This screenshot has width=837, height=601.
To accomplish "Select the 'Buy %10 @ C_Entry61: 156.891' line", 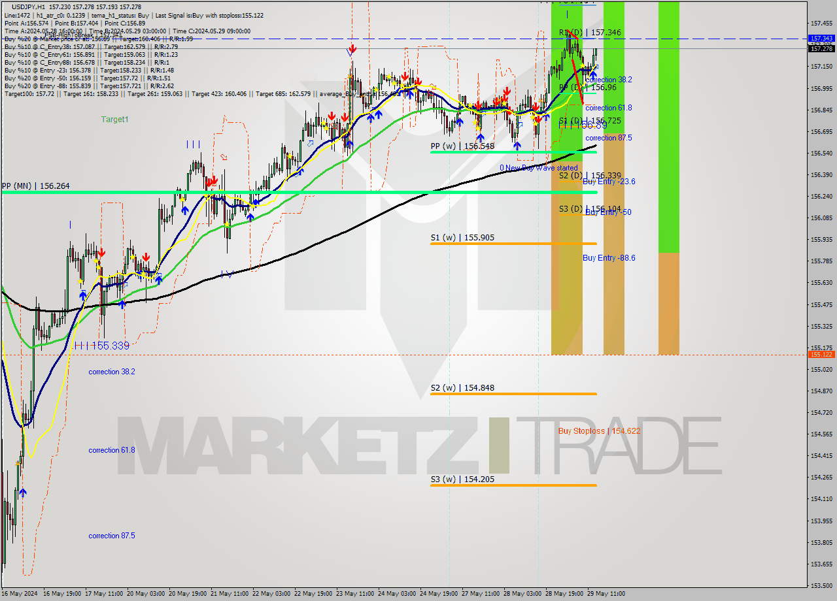I will point(91,54).
